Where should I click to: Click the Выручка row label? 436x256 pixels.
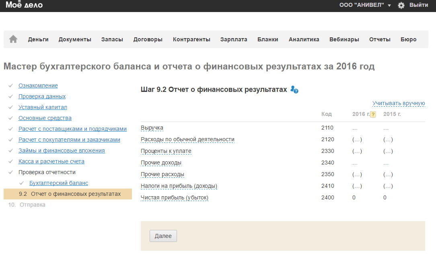click(152, 128)
